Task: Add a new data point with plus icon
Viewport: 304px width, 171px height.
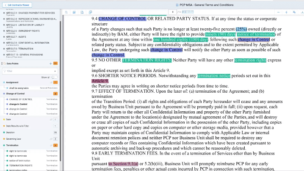Action: click(x=50, y=63)
